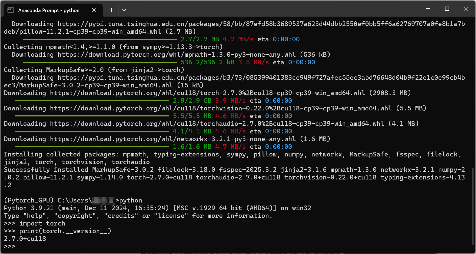Screen dimensions: 476x254
Task: Open the new tab dropdown menu
Action: pos(124,10)
